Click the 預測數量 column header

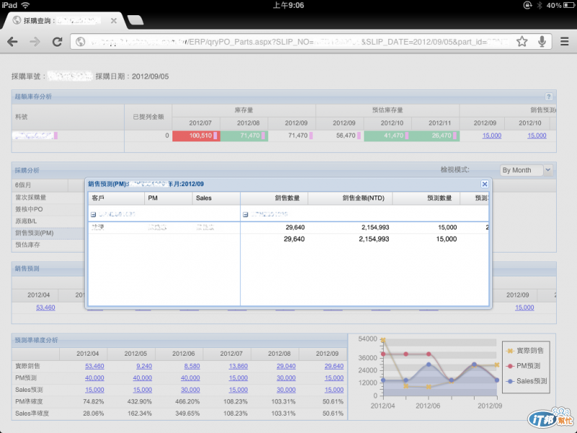[426, 198]
